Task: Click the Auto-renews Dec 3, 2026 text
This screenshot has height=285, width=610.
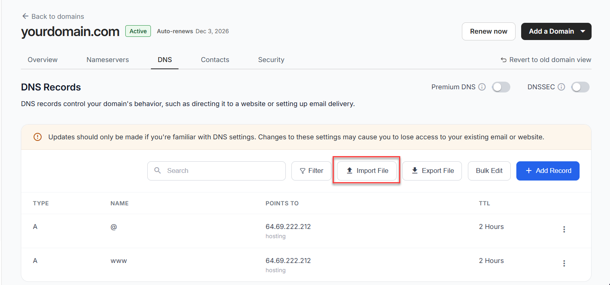Action: click(x=193, y=31)
